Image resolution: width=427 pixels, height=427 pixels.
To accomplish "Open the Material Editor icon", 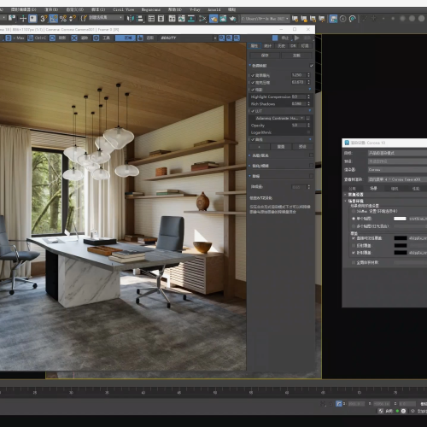I will tap(202, 19).
